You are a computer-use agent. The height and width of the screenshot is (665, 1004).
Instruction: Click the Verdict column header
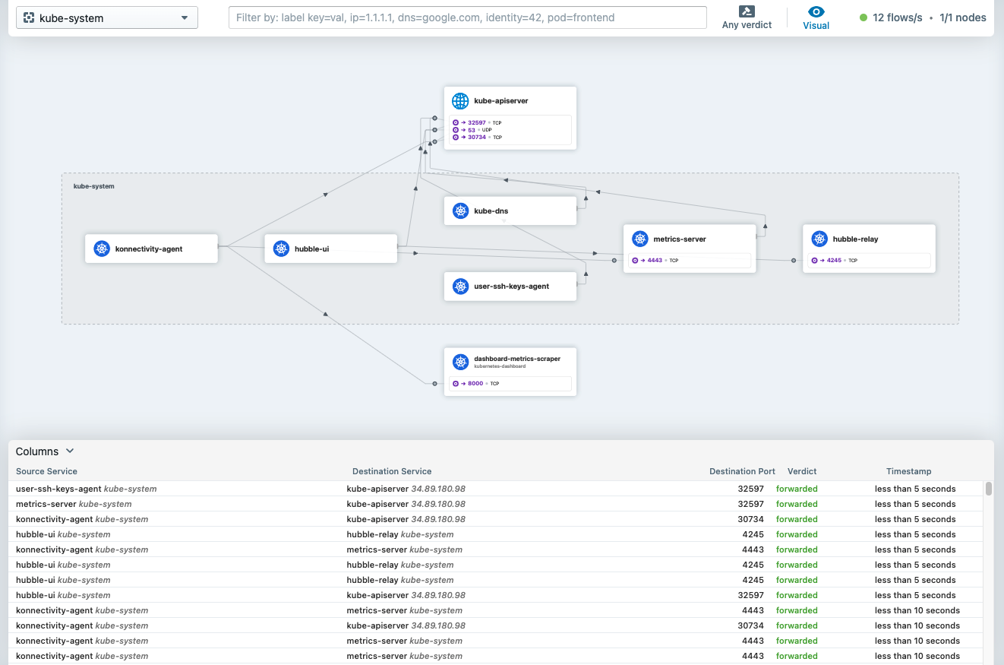[x=802, y=471]
